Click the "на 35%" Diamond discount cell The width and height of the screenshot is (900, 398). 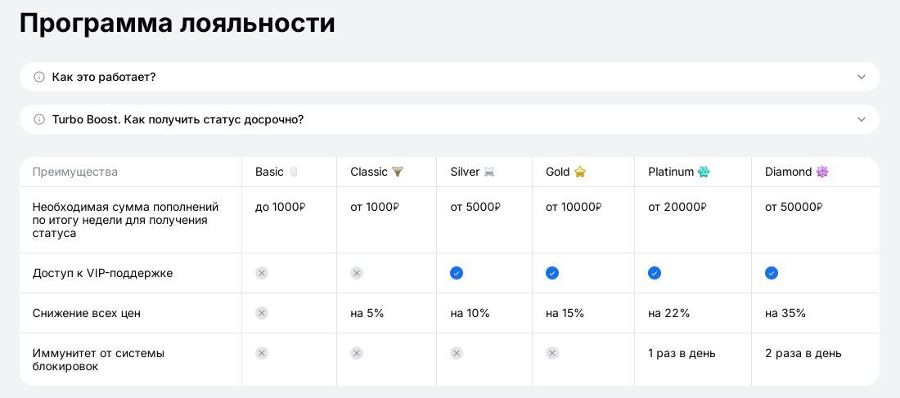(785, 313)
